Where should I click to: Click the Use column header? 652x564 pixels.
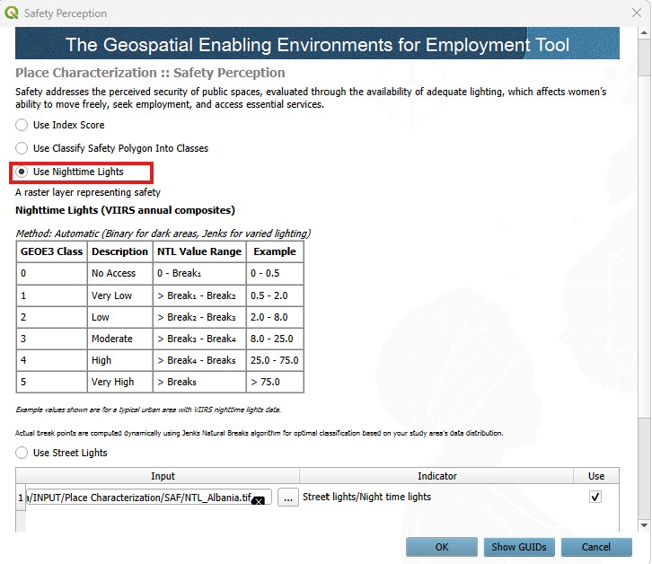coord(596,476)
